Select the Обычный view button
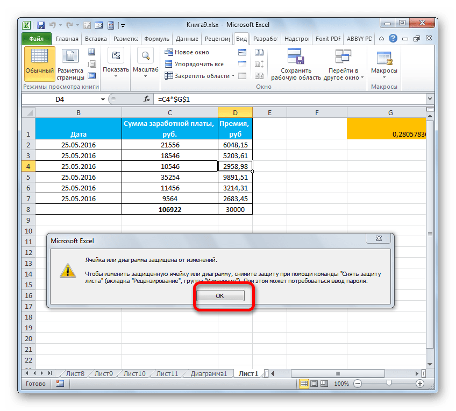Image resolution: width=456 pixels, height=411 pixels. coord(40,63)
